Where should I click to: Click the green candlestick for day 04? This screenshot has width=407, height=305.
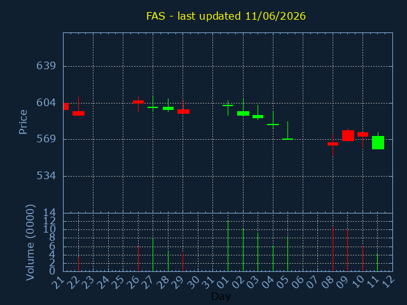tap(273, 125)
